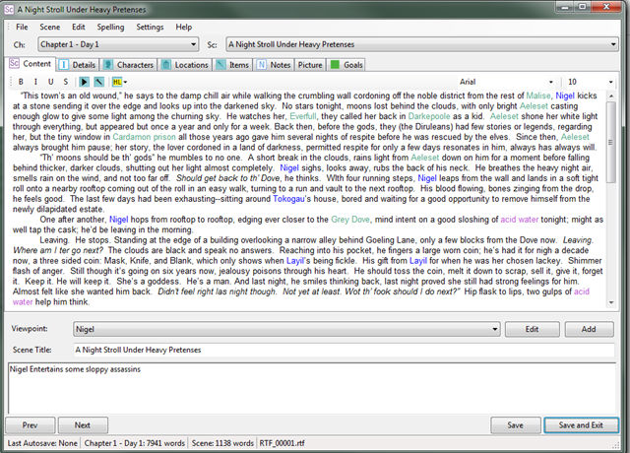Open the Details tab

77,65
